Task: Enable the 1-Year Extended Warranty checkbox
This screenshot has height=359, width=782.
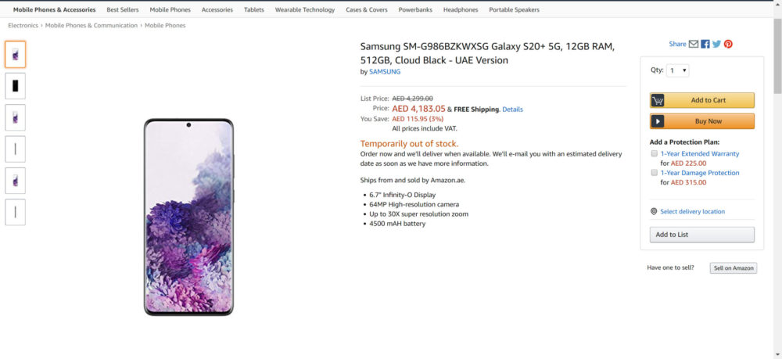Action: [654, 153]
